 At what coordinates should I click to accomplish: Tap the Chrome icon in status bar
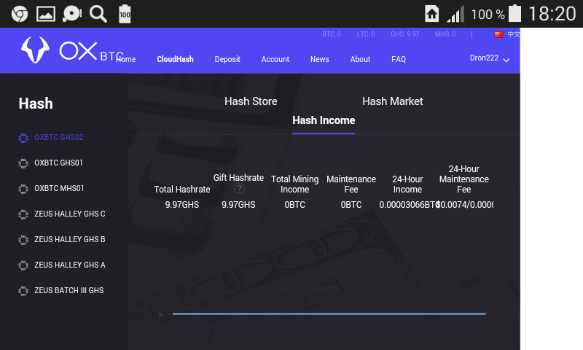[x=20, y=13]
